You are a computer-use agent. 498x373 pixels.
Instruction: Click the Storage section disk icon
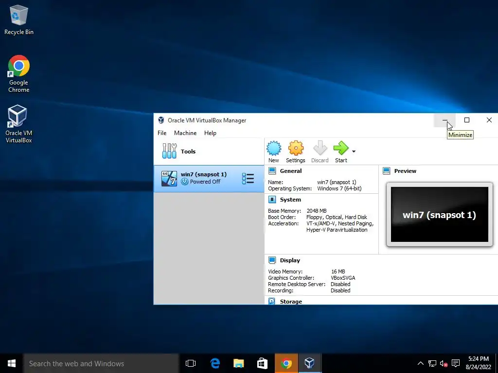pos(272,301)
